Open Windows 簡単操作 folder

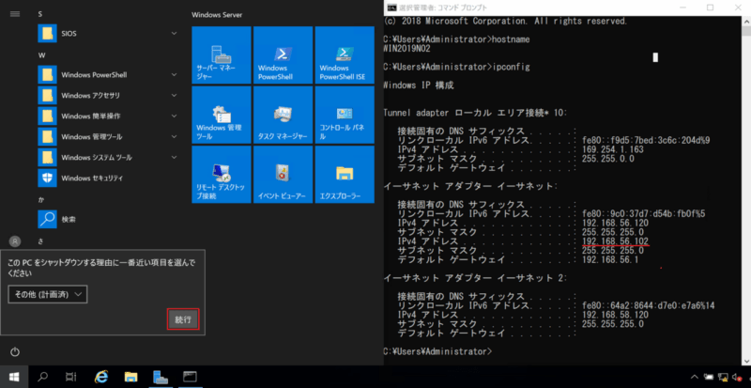pyautogui.click(x=108, y=116)
